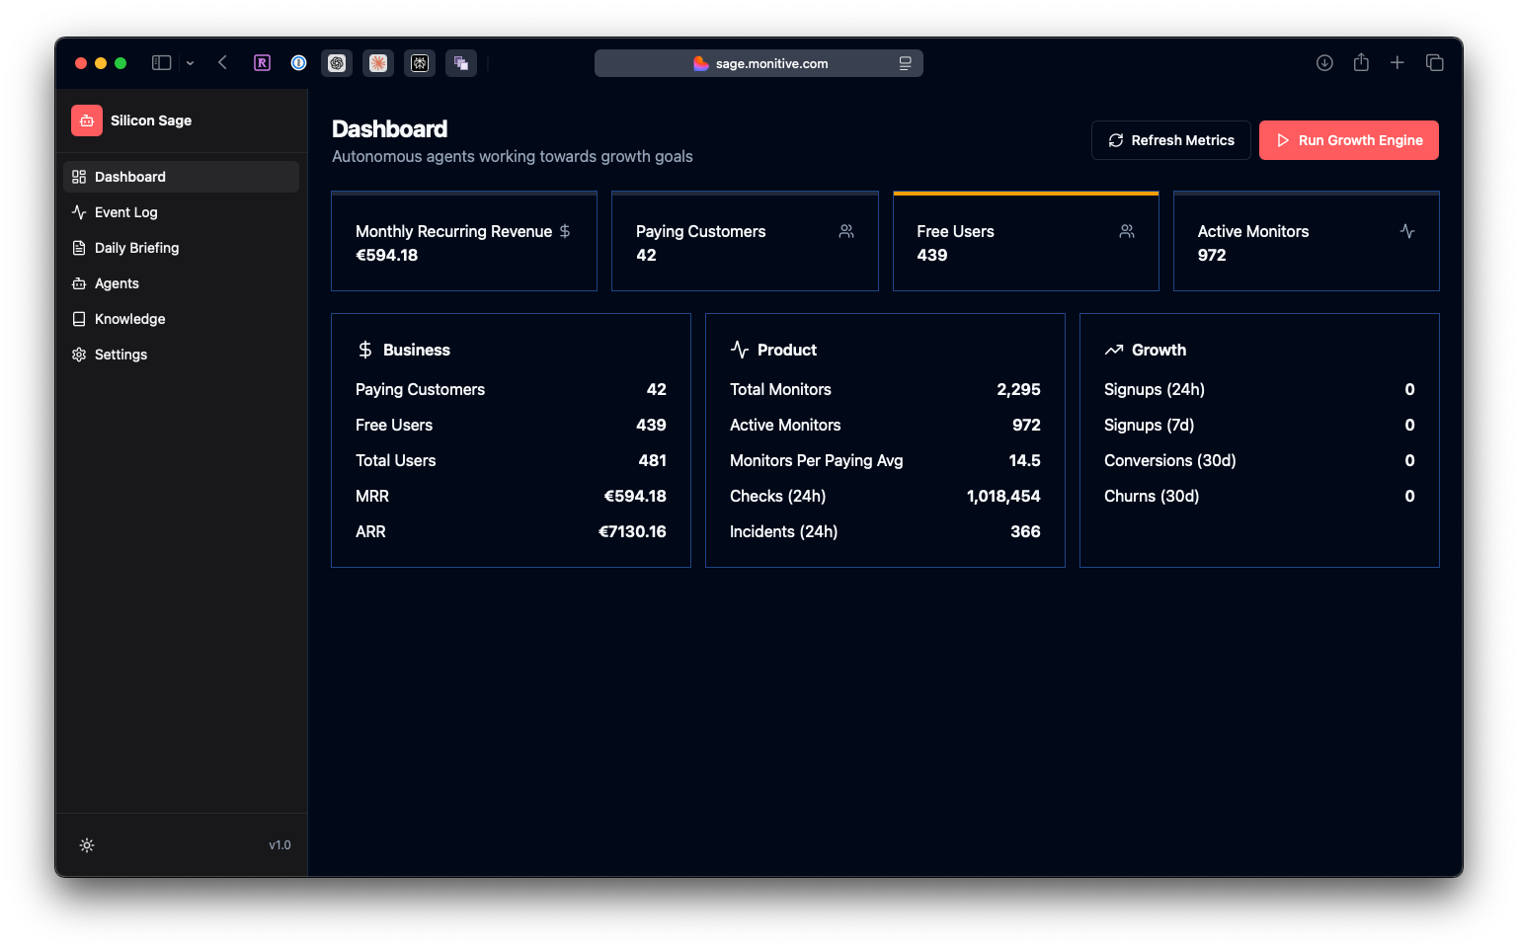This screenshot has width=1518, height=950.
Task: Click the sage.monitive.com address bar
Action: click(x=758, y=62)
